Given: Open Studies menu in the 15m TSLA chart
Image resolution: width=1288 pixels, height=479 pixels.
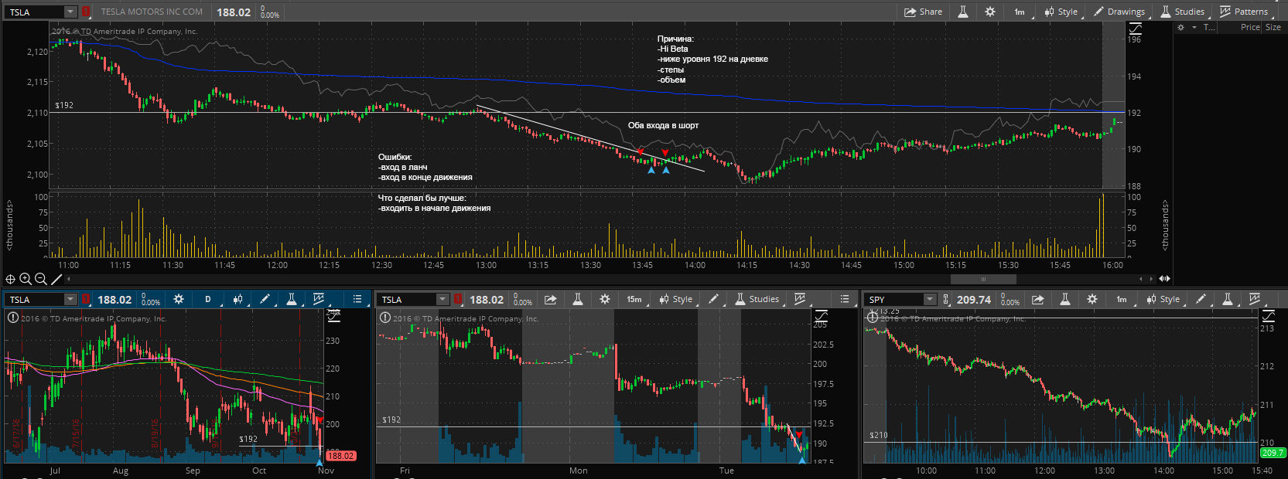Looking at the screenshot, I should [x=757, y=299].
